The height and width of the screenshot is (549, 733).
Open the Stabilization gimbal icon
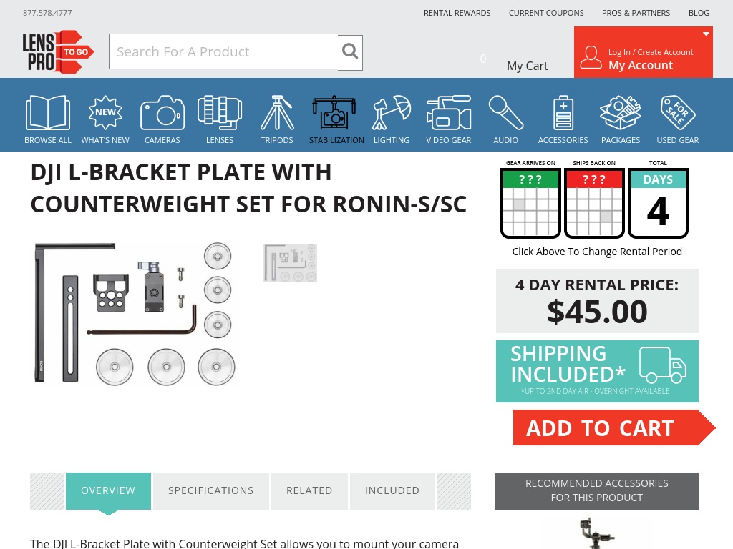334,112
